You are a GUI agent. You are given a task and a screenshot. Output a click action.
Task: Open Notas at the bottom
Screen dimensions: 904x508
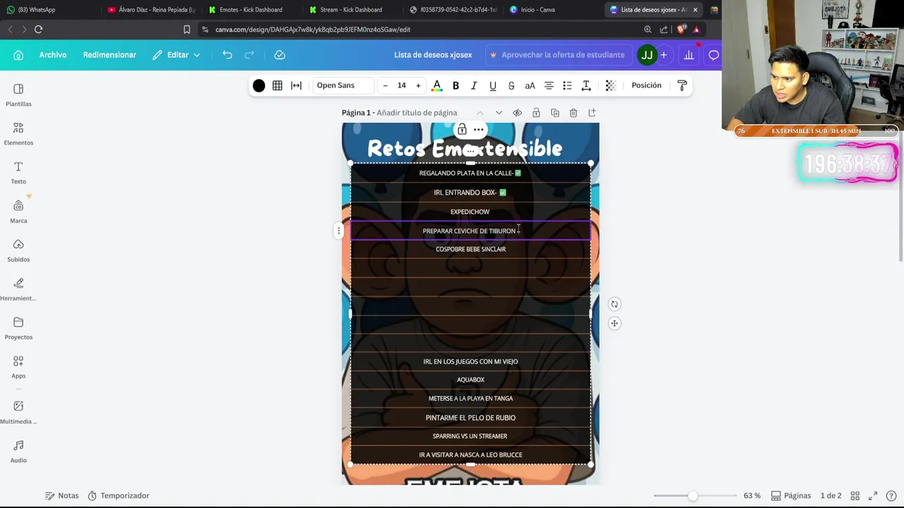(x=61, y=496)
